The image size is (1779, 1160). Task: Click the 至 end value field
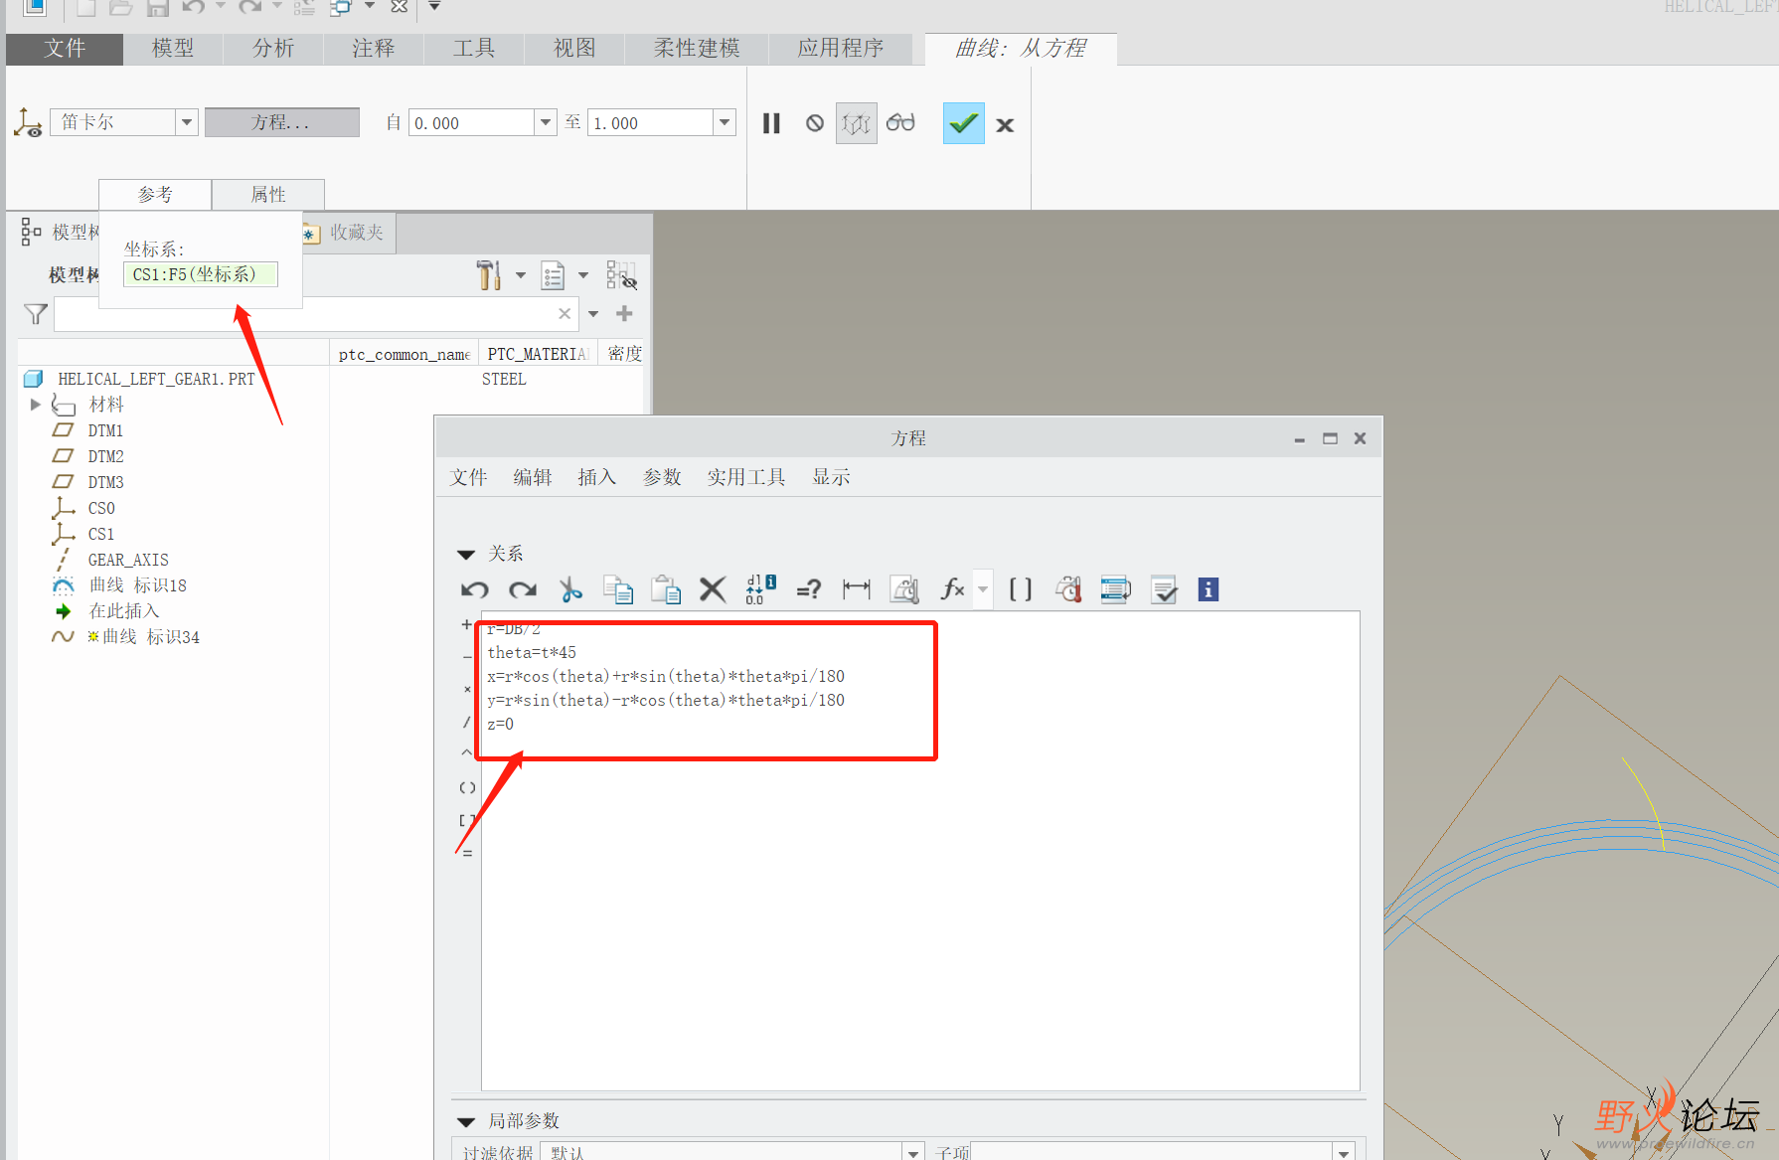point(651,122)
